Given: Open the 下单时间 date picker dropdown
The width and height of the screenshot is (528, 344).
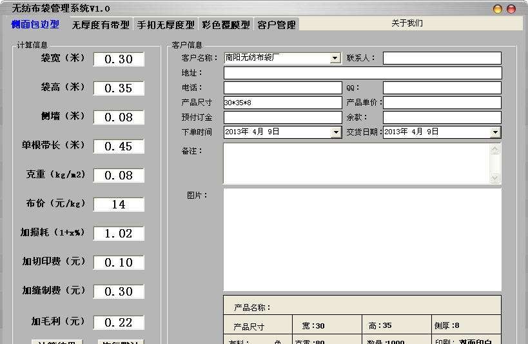Looking at the screenshot, I should click(335, 132).
